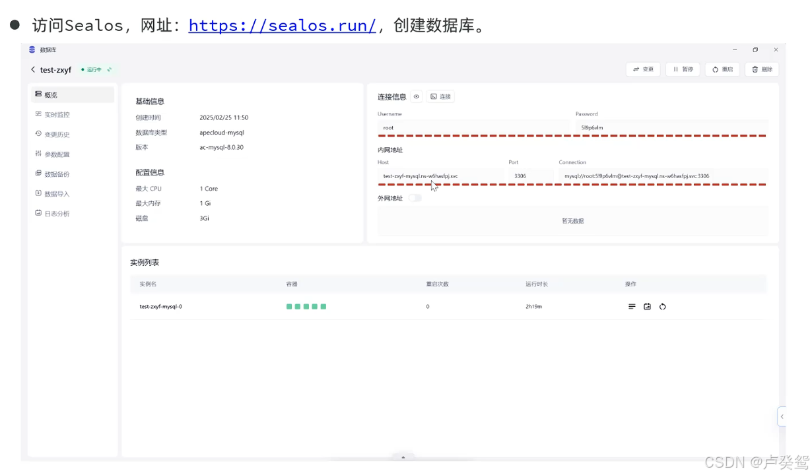The height and width of the screenshot is (475, 812).
Task: Click the Host field with test-zxyf-mysql address
Action: coord(440,176)
